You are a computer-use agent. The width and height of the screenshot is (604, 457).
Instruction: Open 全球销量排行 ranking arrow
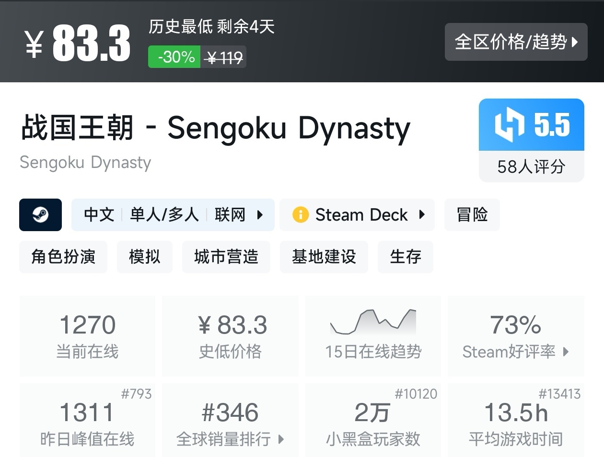tap(281, 439)
